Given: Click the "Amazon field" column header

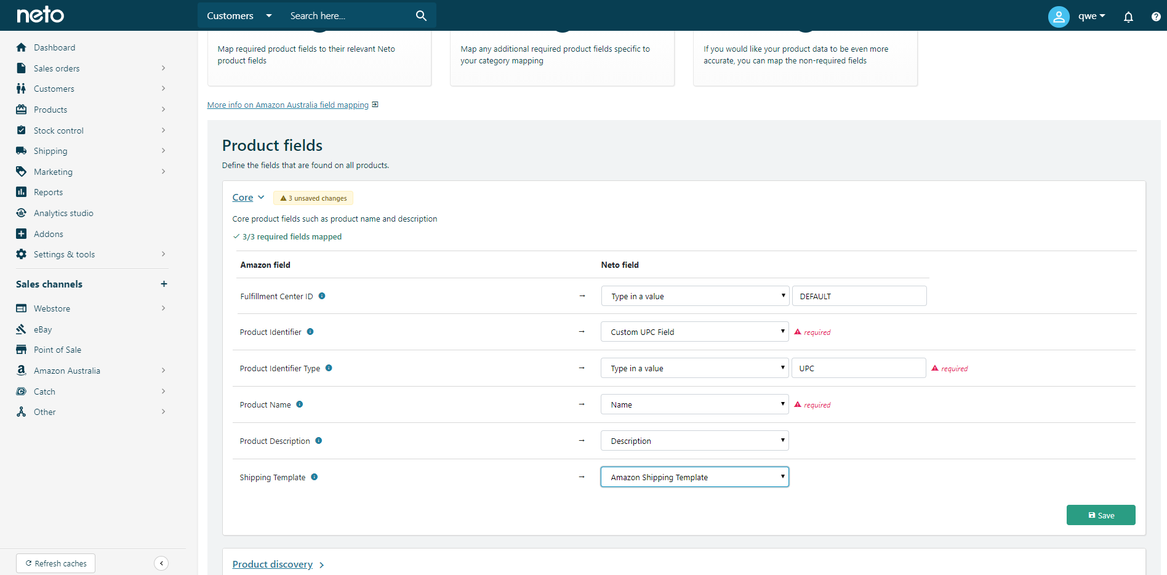Looking at the screenshot, I should [x=265, y=265].
